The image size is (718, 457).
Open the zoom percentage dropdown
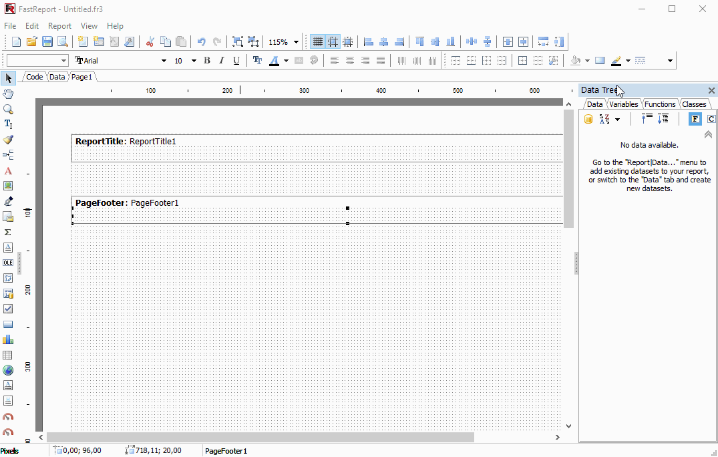tap(296, 42)
